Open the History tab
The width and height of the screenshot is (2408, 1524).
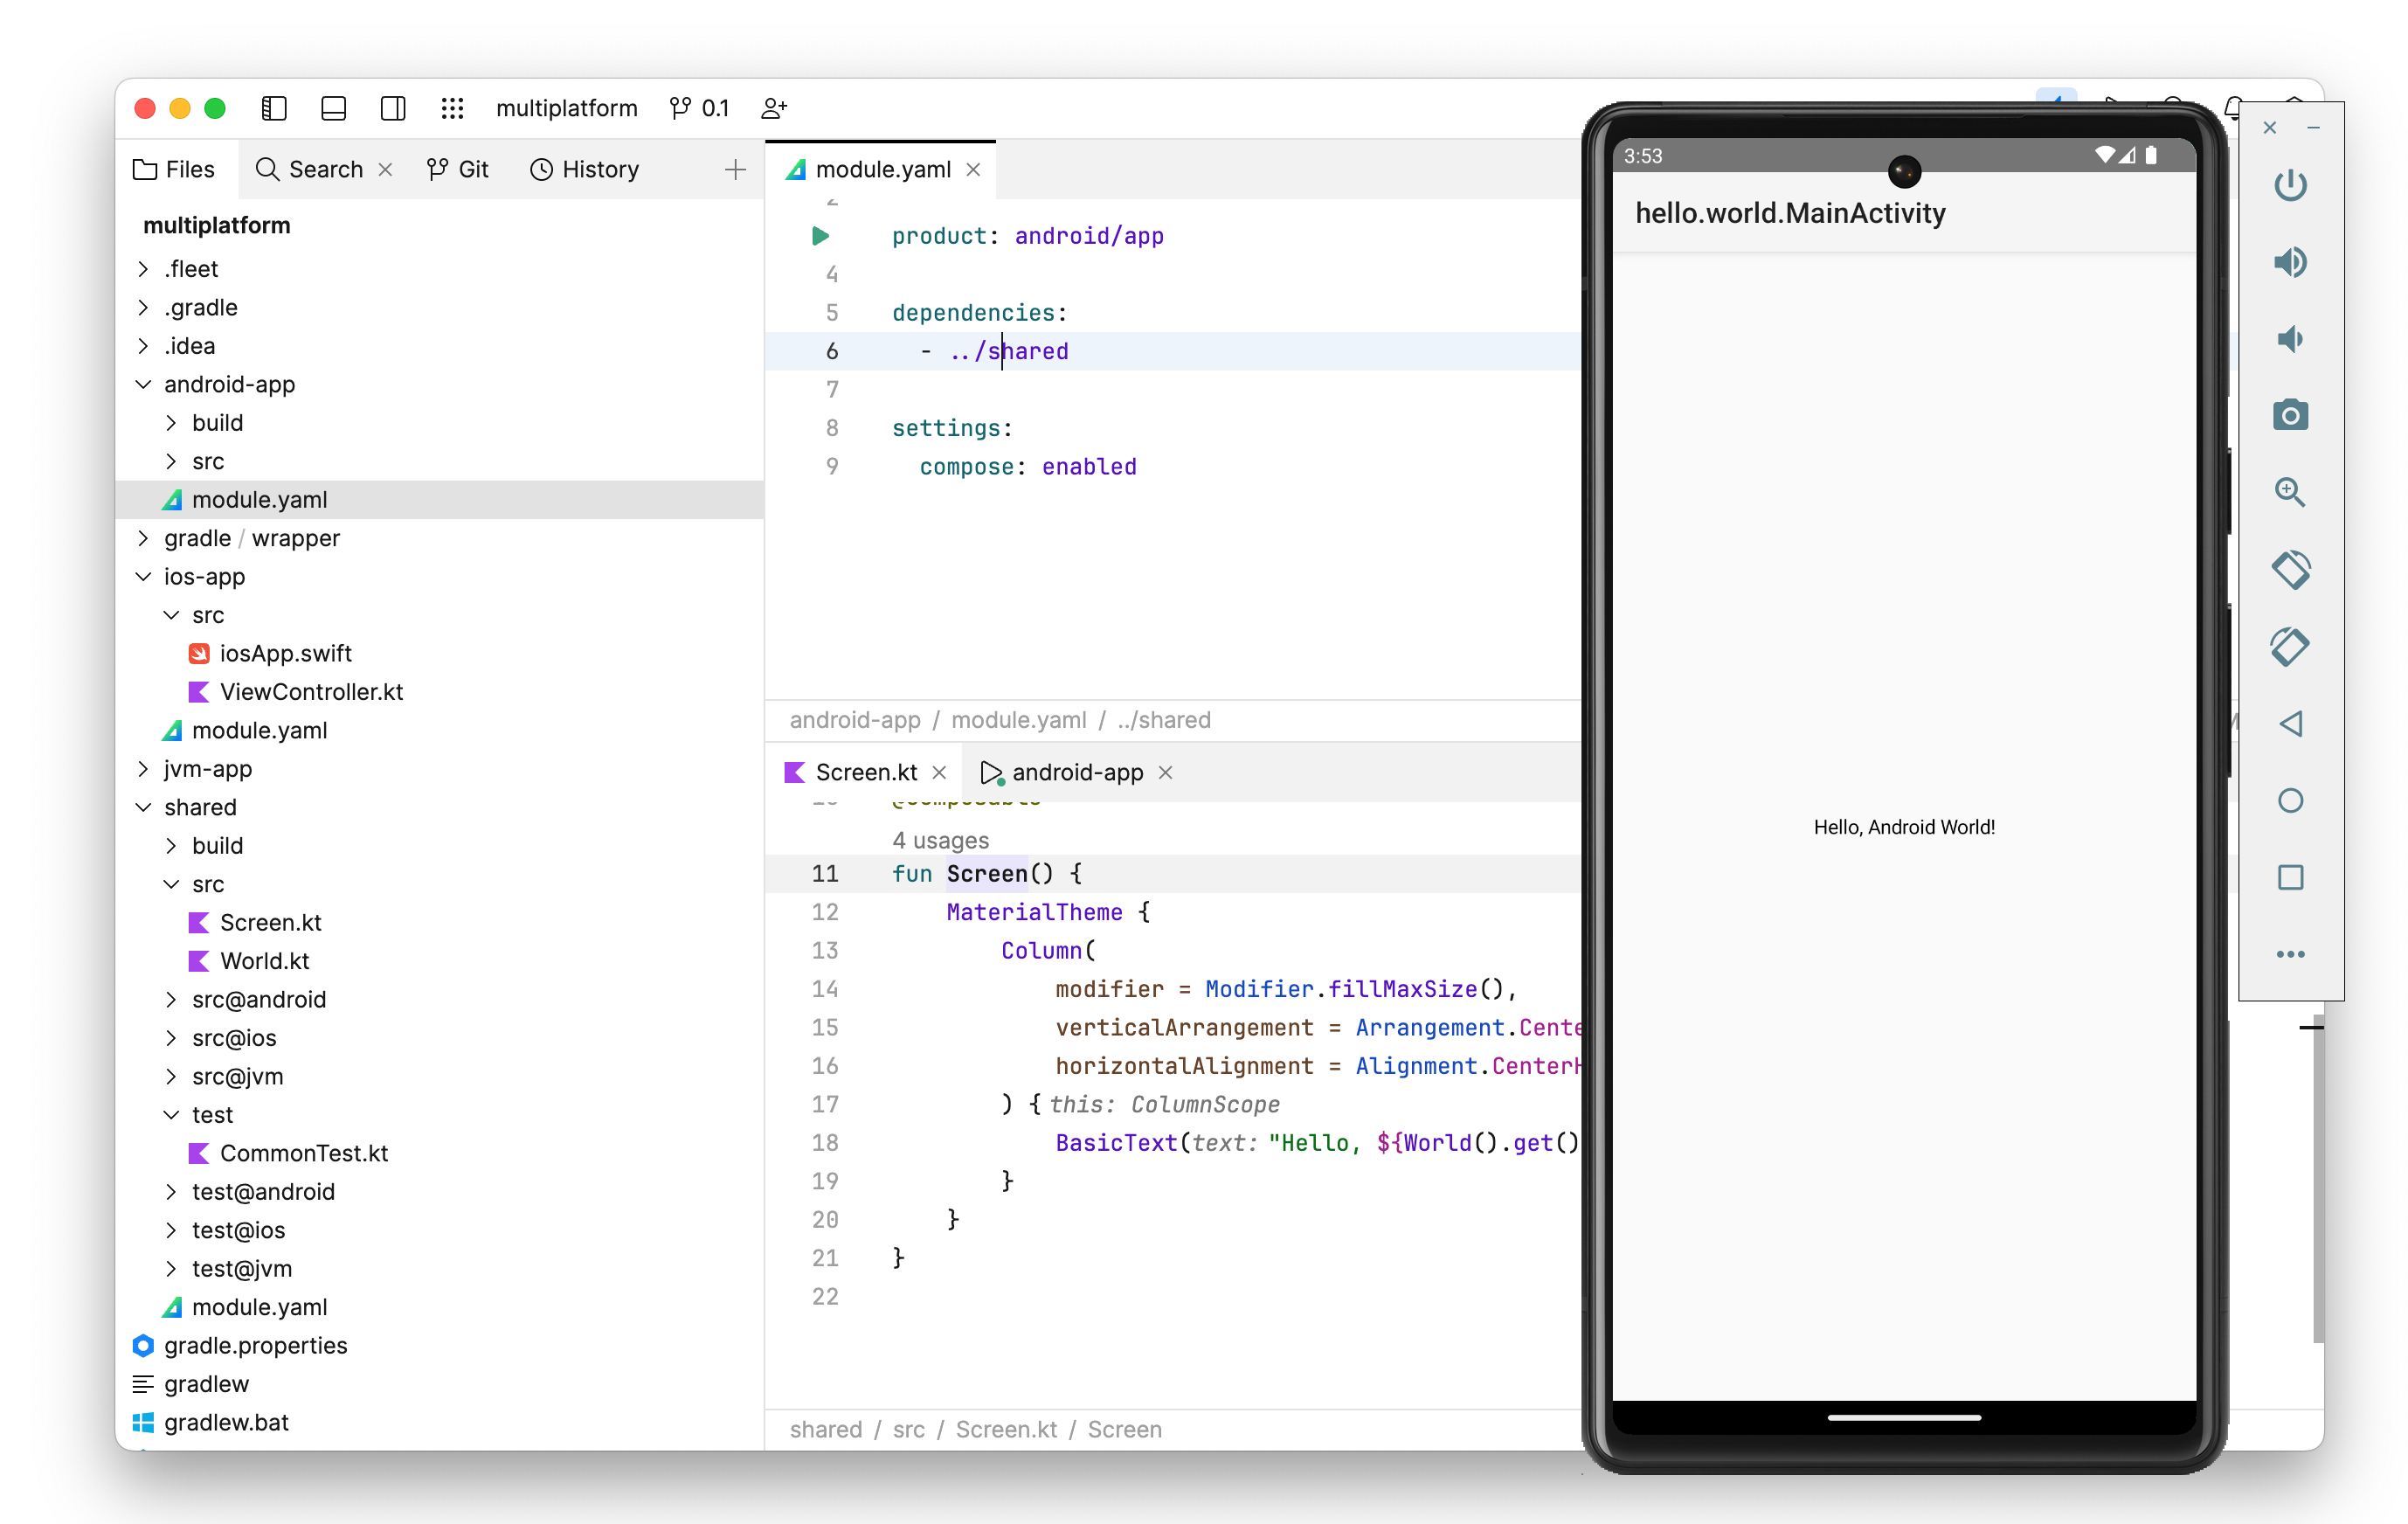click(x=585, y=170)
